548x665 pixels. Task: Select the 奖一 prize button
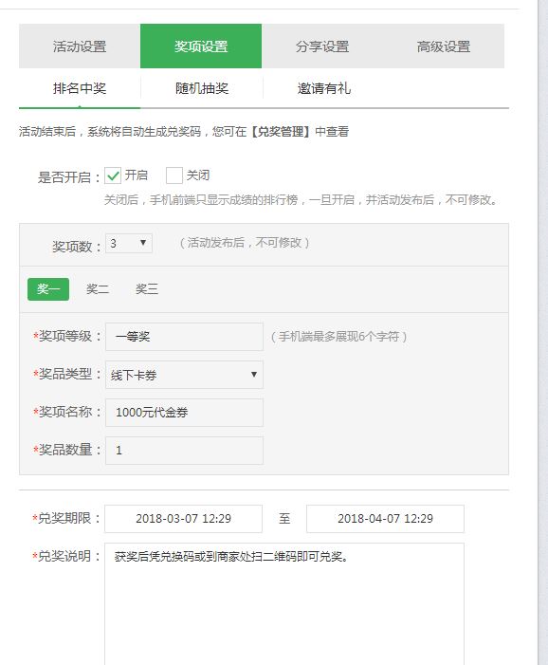click(48, 289)
